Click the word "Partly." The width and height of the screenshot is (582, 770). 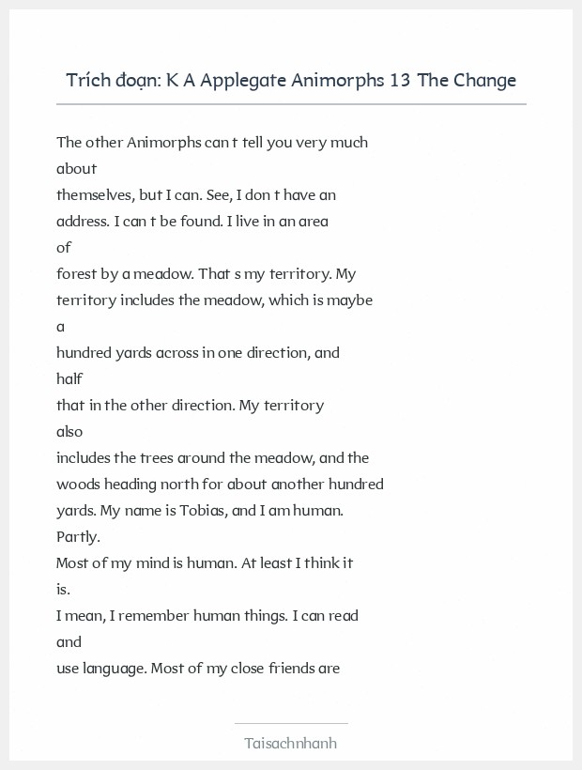tap(78, 537)
